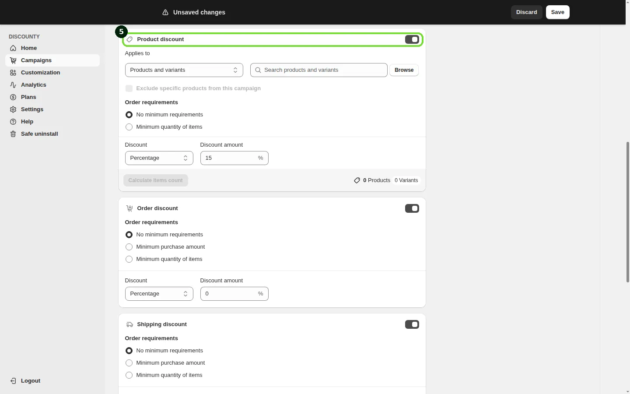The image size is (630, 394).
Task: Click the Shipping discount truck icon
Action: tap(129, 324)
